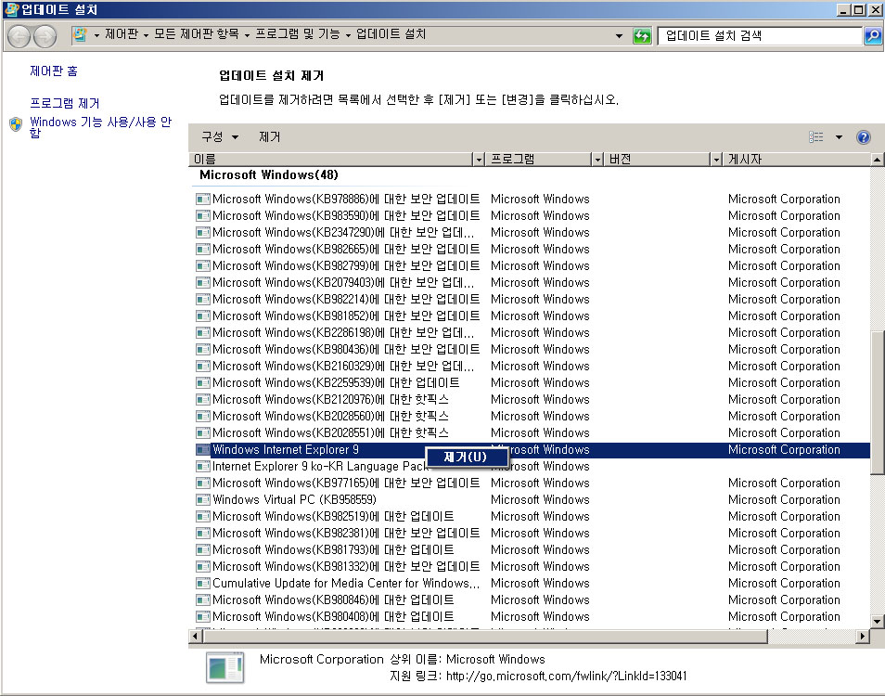This screenshot has width=885, height=696.
Task: Select the KB980846 update row
Action: 532,600
